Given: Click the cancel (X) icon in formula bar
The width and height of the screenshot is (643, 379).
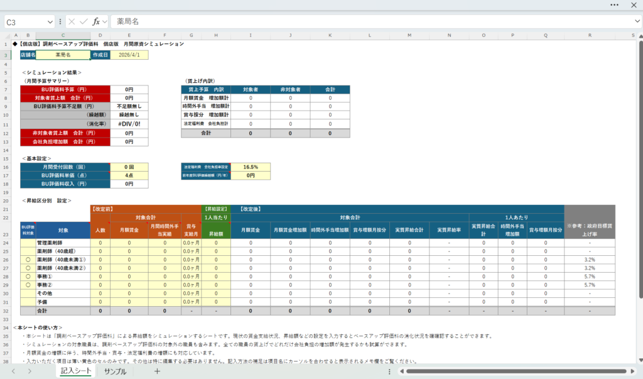Looking at the screenshot, I should pos(72,21).
